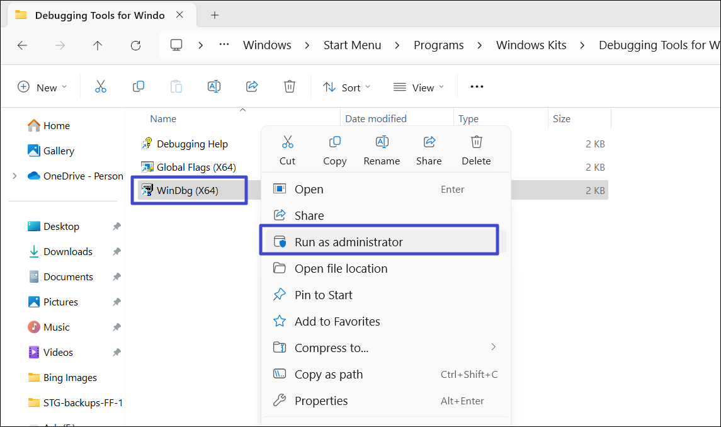Add a new tab with plus button
Image resolution: width=721 pixels, height=427 pixels.
(215, 15)
